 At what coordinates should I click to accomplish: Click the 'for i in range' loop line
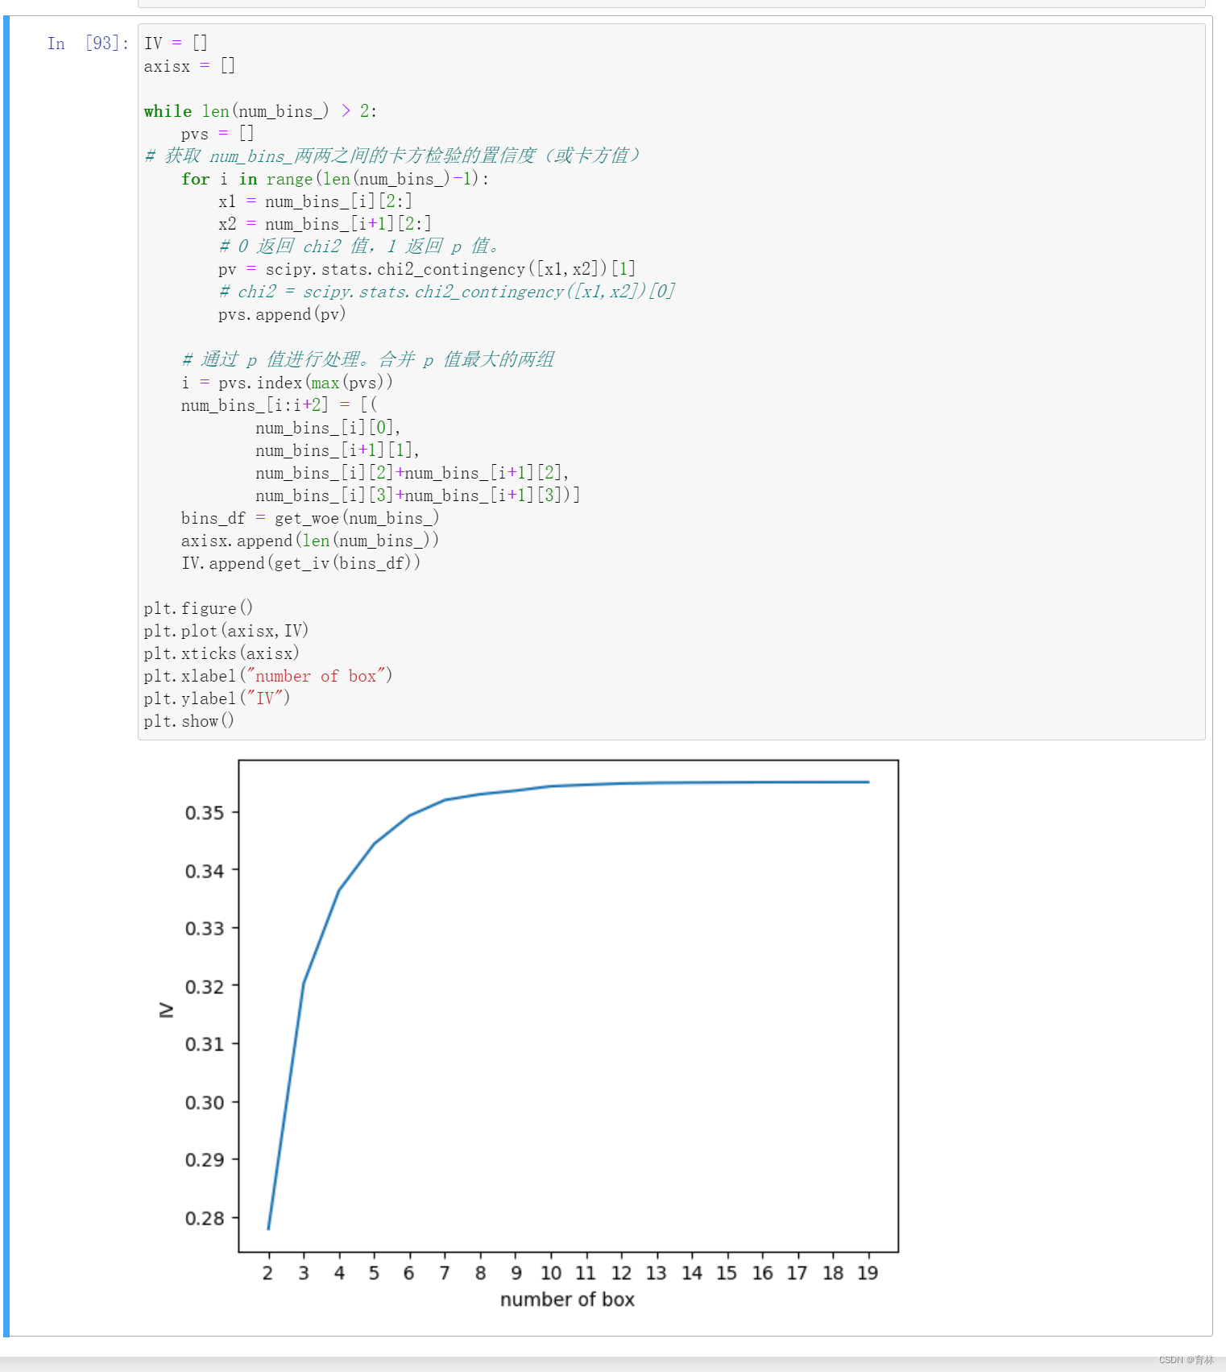tap(335, 179)
